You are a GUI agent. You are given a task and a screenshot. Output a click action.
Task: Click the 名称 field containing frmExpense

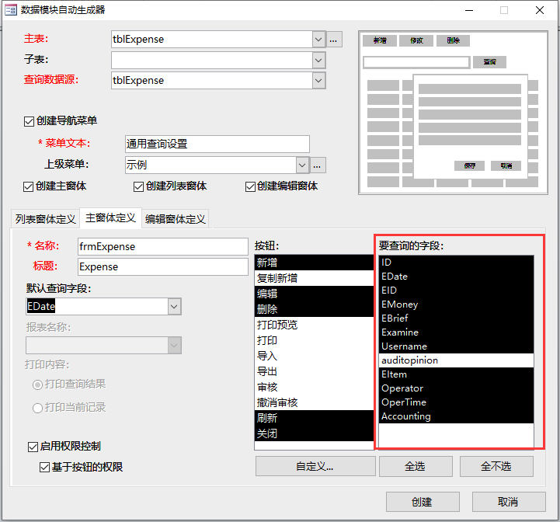[163, 246]
